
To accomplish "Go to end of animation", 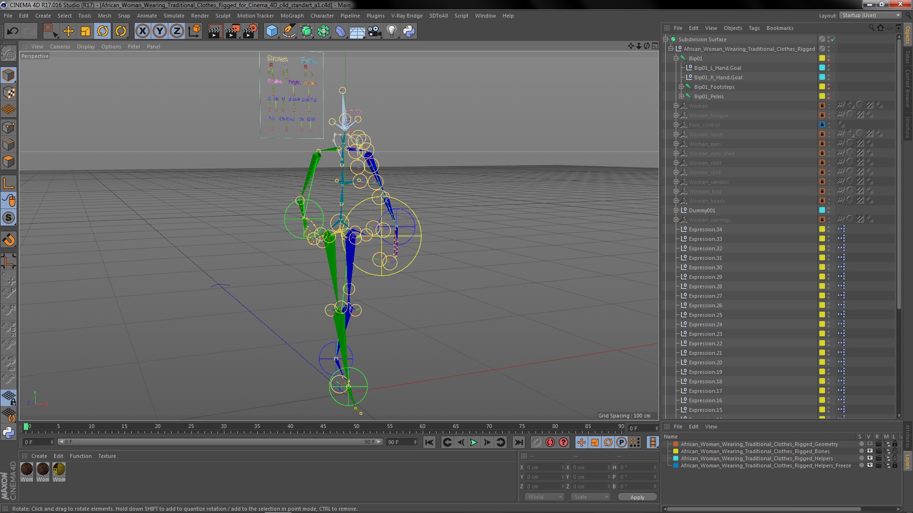I will 519,443.
